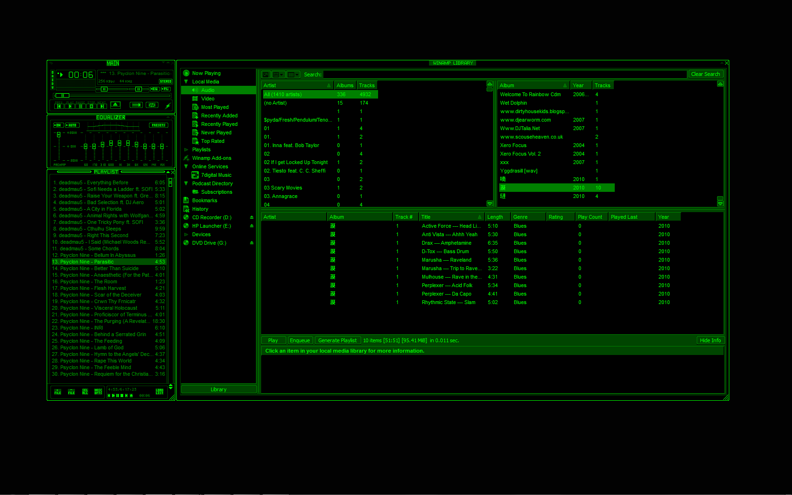Click the Library button at bottom
The width and height of the screenshot is (792, 495).
pos(219,389)
